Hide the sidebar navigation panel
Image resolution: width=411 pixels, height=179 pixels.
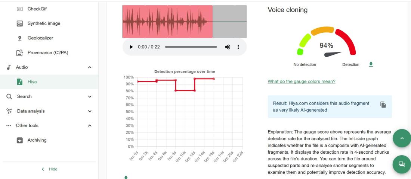(x=50, y=169)
